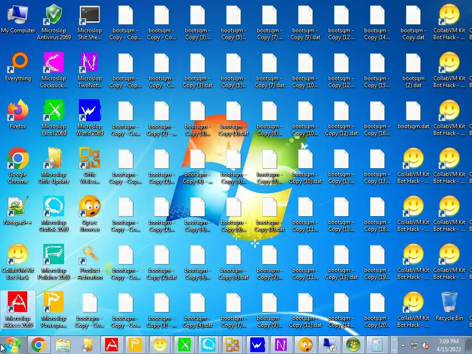The width and height of the screenshot is (472, 354).
Task: Select the bootsqm (2).dat file
Action: click(413, 70)
